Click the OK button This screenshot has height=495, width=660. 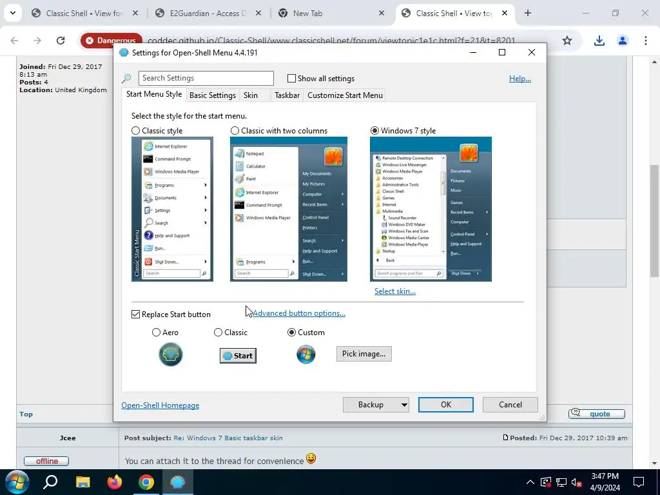click(x=446, y=405)
